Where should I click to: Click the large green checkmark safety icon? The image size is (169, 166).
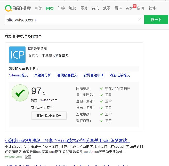pos(20,93)
